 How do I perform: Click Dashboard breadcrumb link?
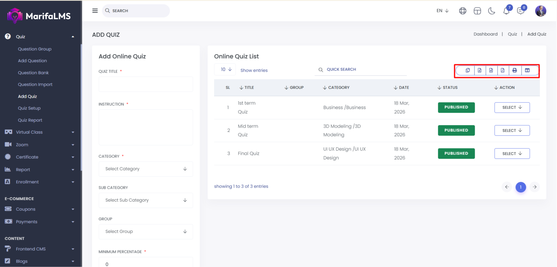pyautogui.click(x=485, y=34)
